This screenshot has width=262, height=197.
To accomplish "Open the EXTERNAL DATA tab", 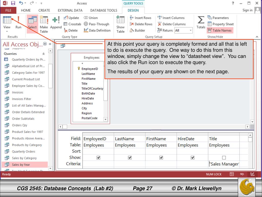I will (70, 10).
